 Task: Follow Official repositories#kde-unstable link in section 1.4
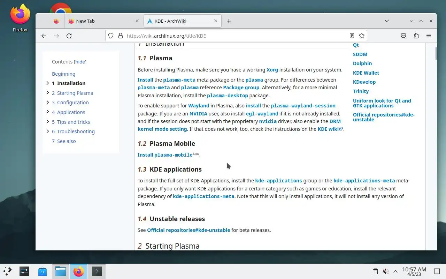pyautogui.click(x=189, y=230)
